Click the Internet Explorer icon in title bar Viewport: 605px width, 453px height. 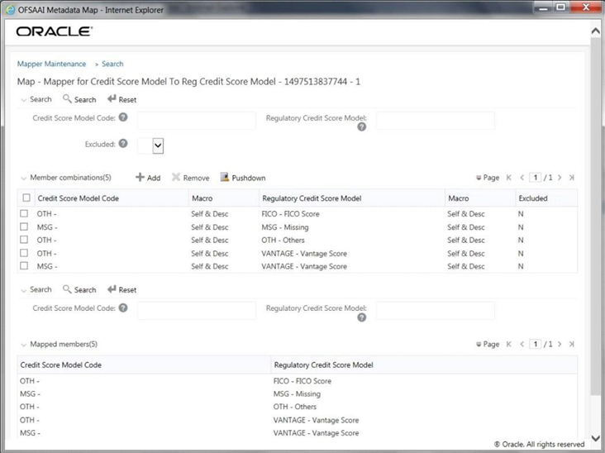pos(10,10)
